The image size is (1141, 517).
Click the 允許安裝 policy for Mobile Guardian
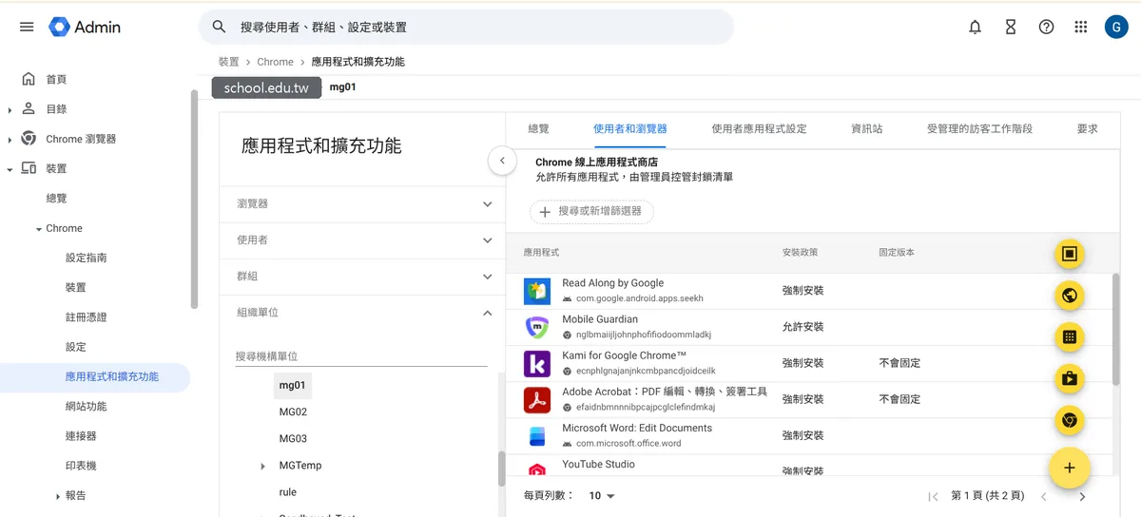point(803,327)
